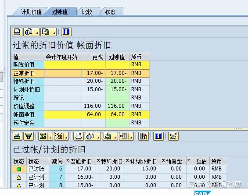The height and width of the screenshot is (195, 248).
Task: Click the 已计划 status text for period 7
Action: [36, 177]
